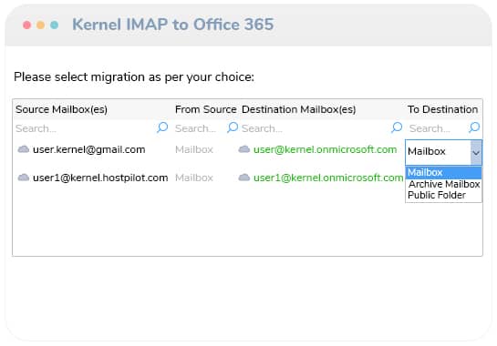Click the To Destination search magnifier icon
The width and height of the screenshot is (497, 346).
474,127
